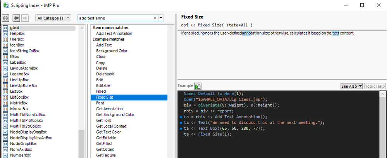Select the GetTagLine result
The image size is (387, 158).
click(106, 155)
